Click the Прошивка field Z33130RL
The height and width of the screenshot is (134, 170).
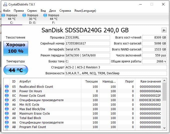pos(87,38)
